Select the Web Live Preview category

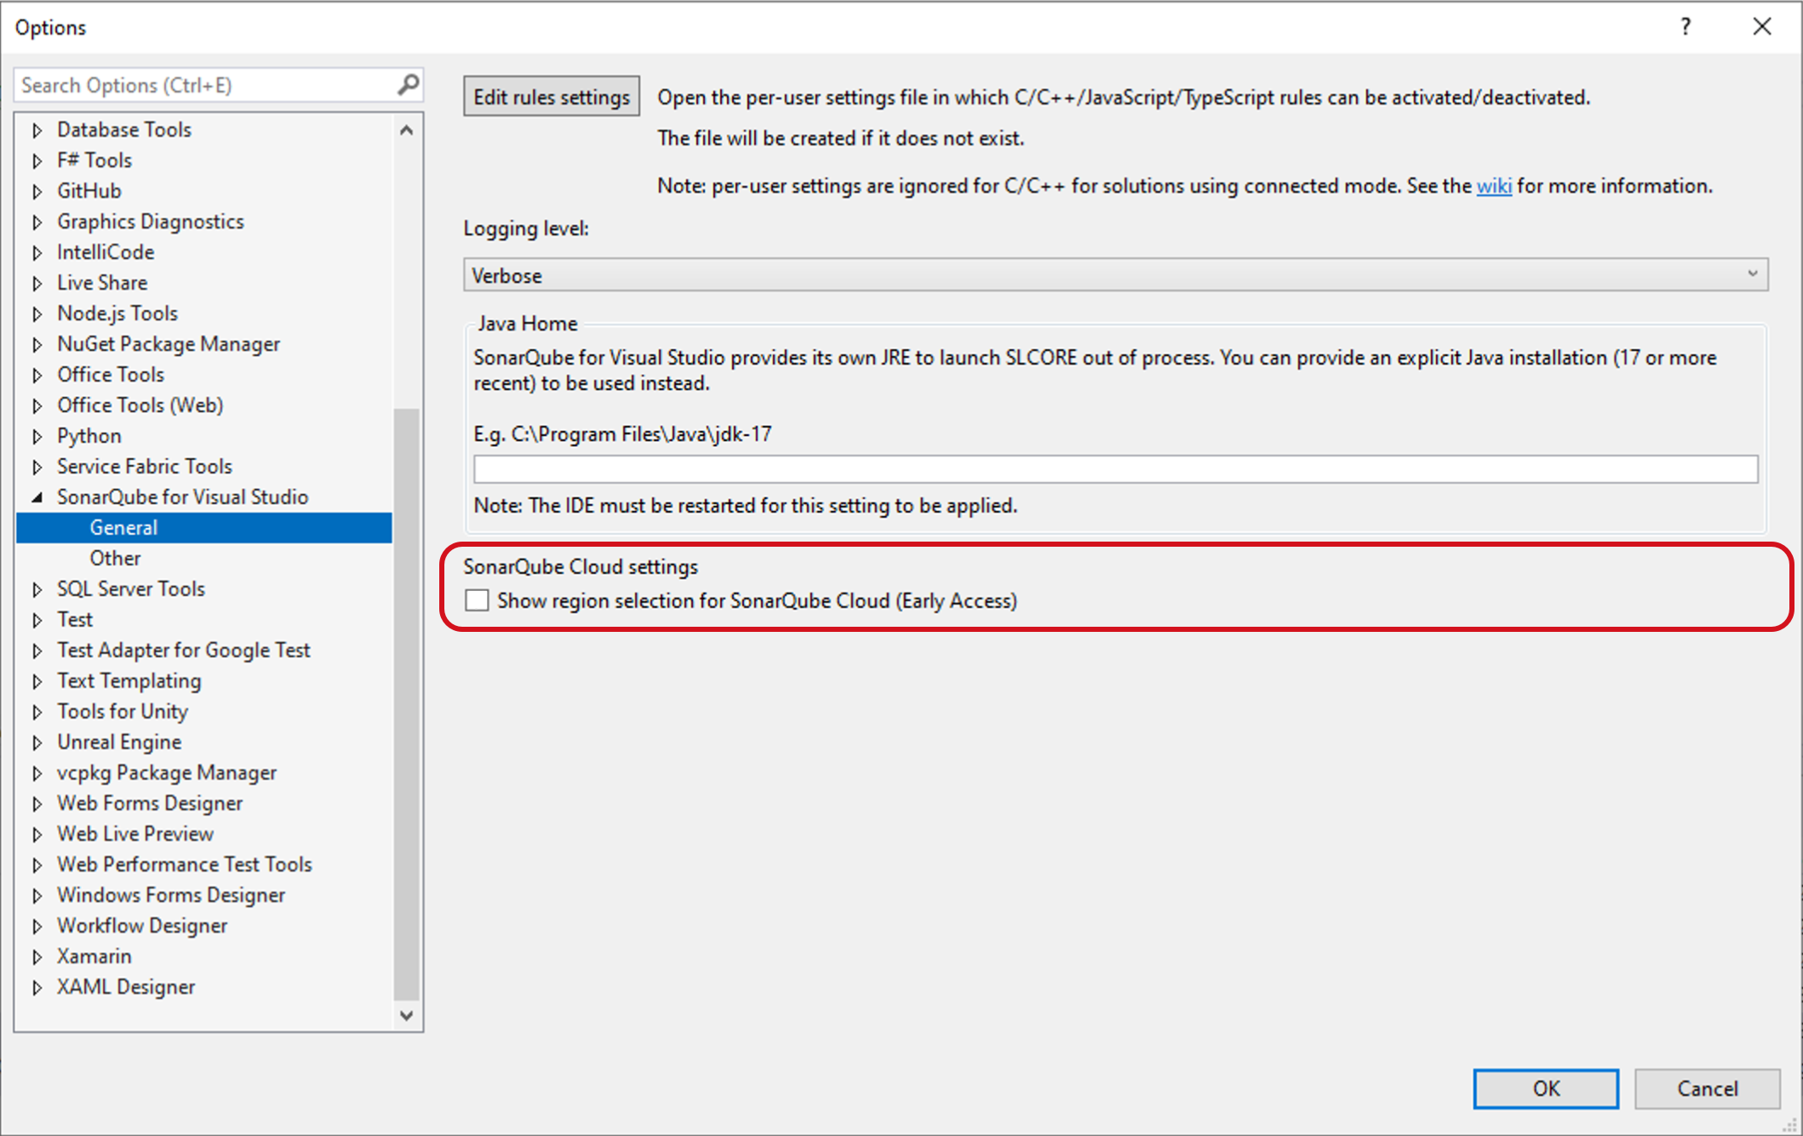tap(135, 835)
